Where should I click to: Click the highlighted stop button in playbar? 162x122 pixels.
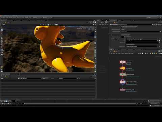point(6,101)
